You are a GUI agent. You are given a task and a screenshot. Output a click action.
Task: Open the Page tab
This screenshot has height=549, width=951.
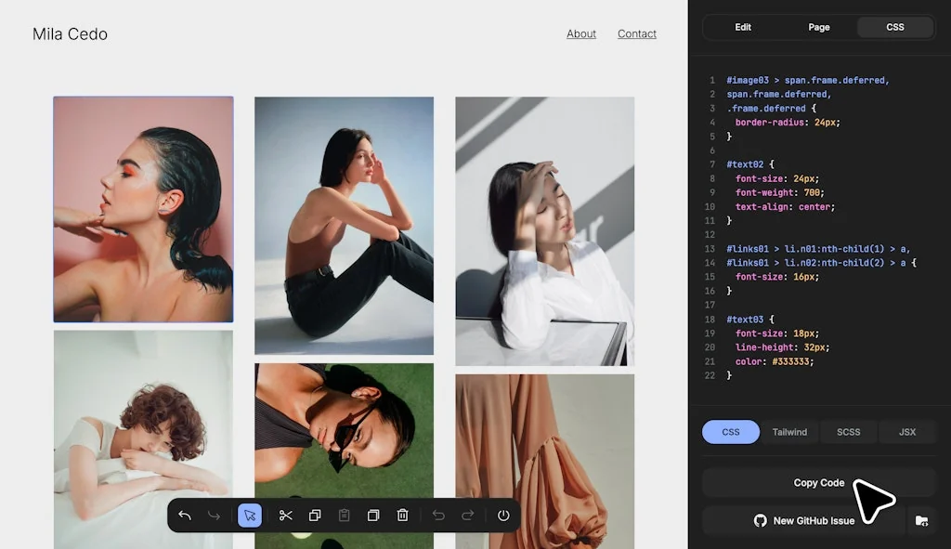click(819, 27)
